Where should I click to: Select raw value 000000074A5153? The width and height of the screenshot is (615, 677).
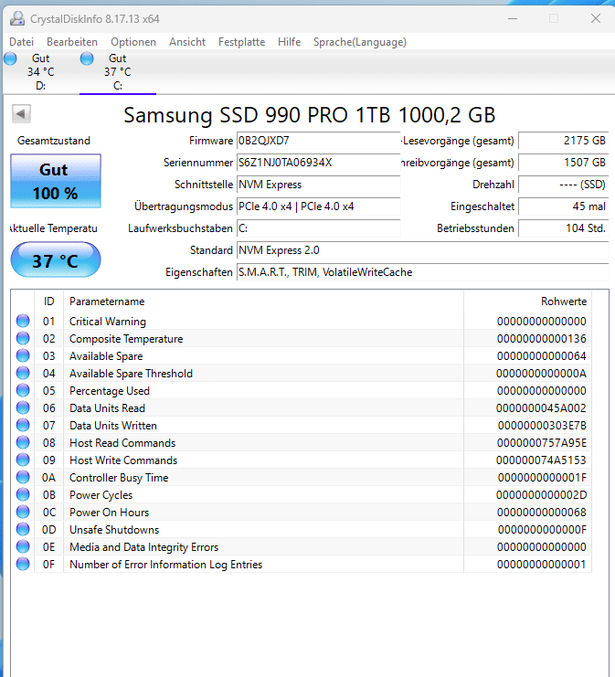(541, 460)
